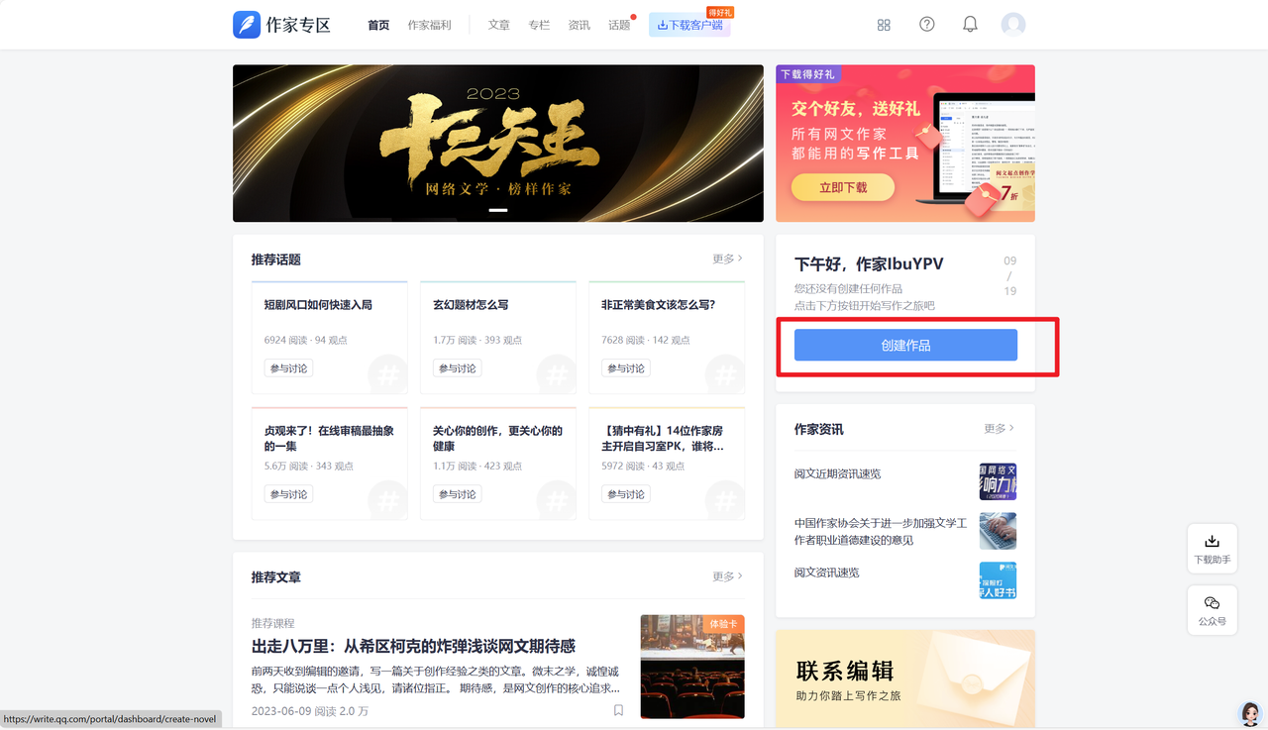Click the help question mark icon
Image resolution: width=1268 pixels, height=730 pixels.
pyautogui.click(x=927, y=25)
